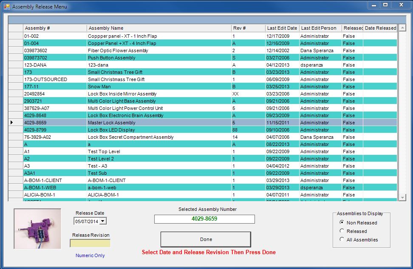
Task: Click the Assembly Release Menu app icon
Action: click(6, 6)
